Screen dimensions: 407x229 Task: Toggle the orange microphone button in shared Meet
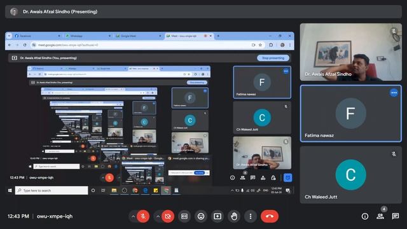[109, 177]
